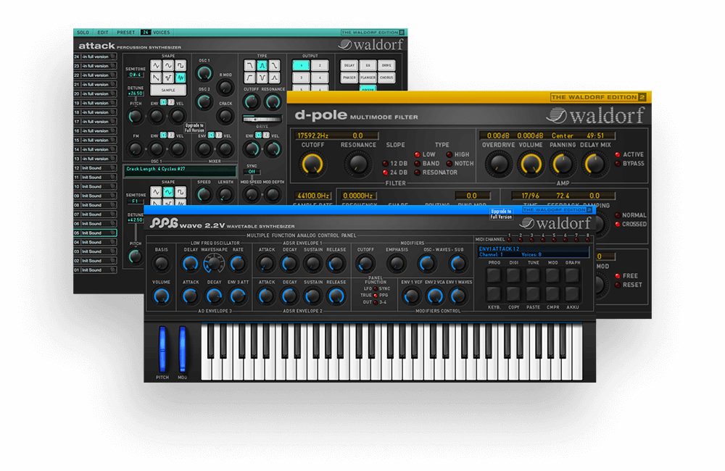
Task: Click the COPY keypad button in PPG Wave
Action: pos(513,293)
